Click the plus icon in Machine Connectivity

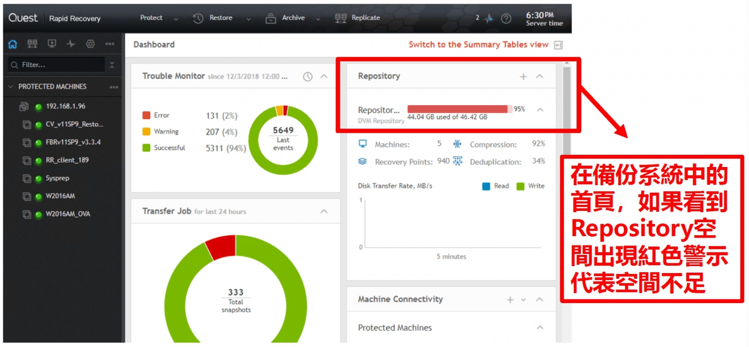point(510,300)
